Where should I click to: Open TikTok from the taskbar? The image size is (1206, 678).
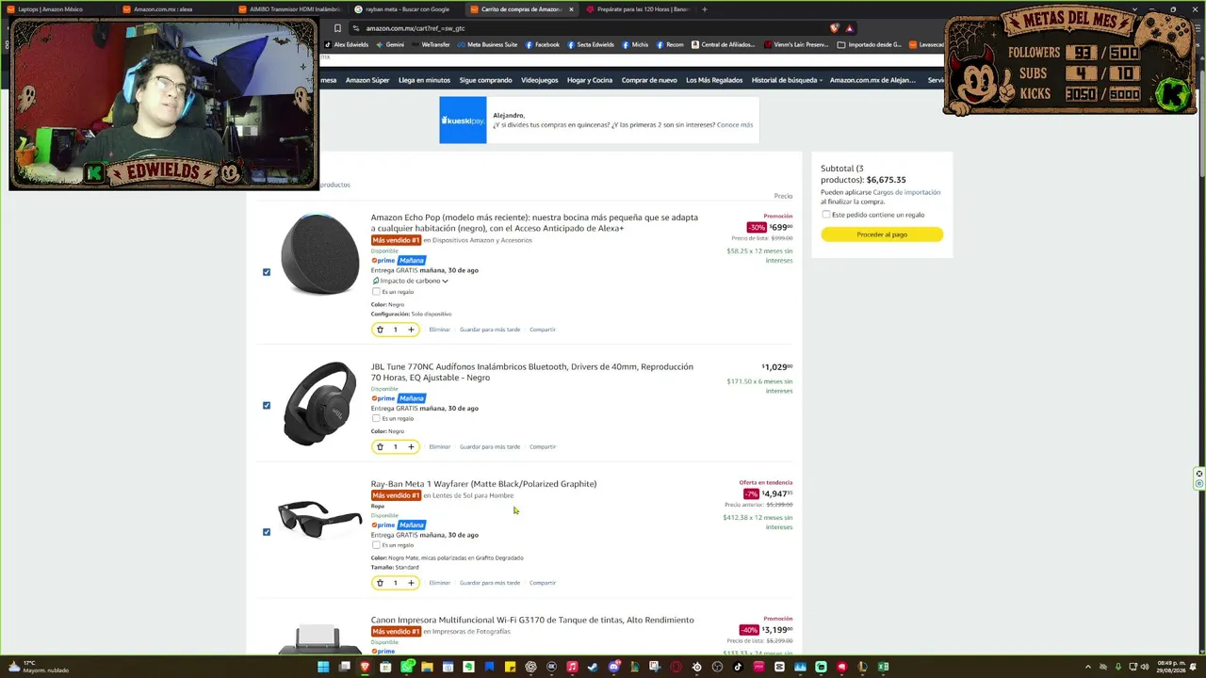click(738, 667)
